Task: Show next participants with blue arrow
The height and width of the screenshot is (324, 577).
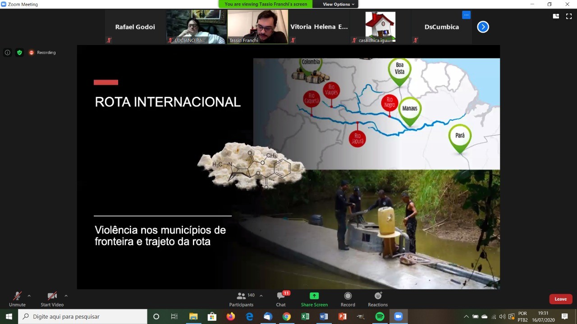Action: (x=483, y=27)
